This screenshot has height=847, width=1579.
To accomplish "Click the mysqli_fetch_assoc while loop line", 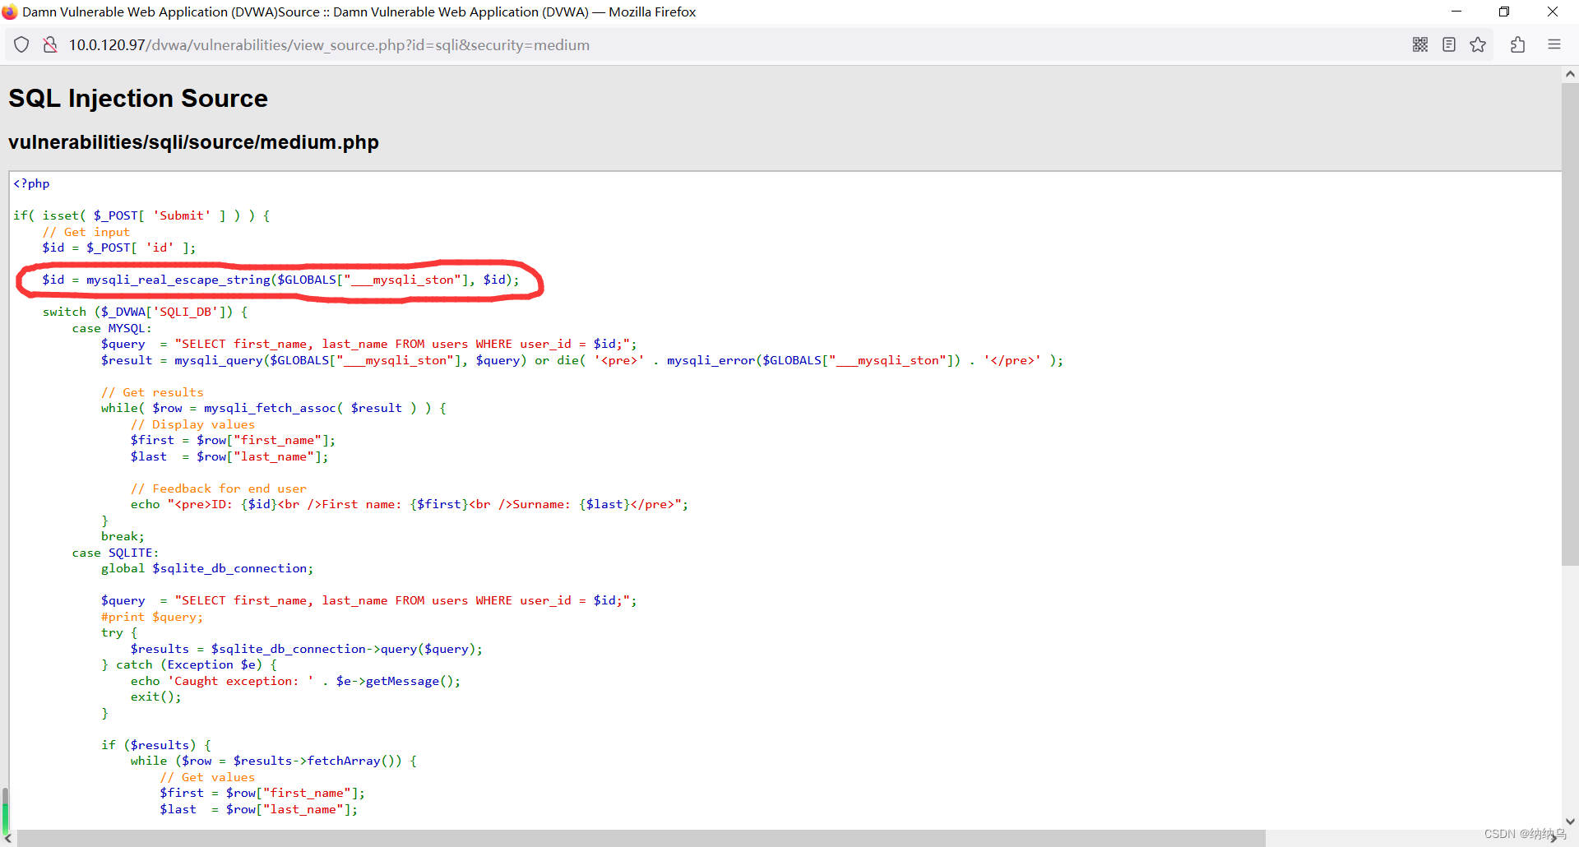I will pos(274,408).
